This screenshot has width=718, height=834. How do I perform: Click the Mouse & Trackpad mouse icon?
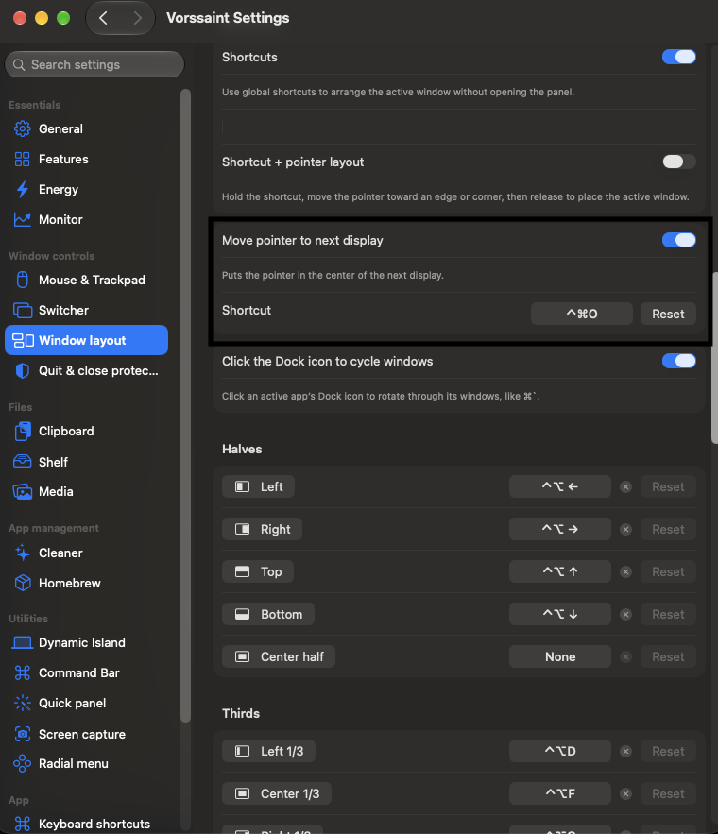point(23,280)
